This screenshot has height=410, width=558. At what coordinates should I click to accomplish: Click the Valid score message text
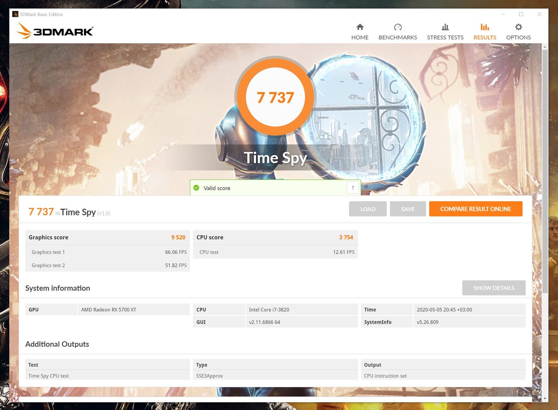(217, 188)
